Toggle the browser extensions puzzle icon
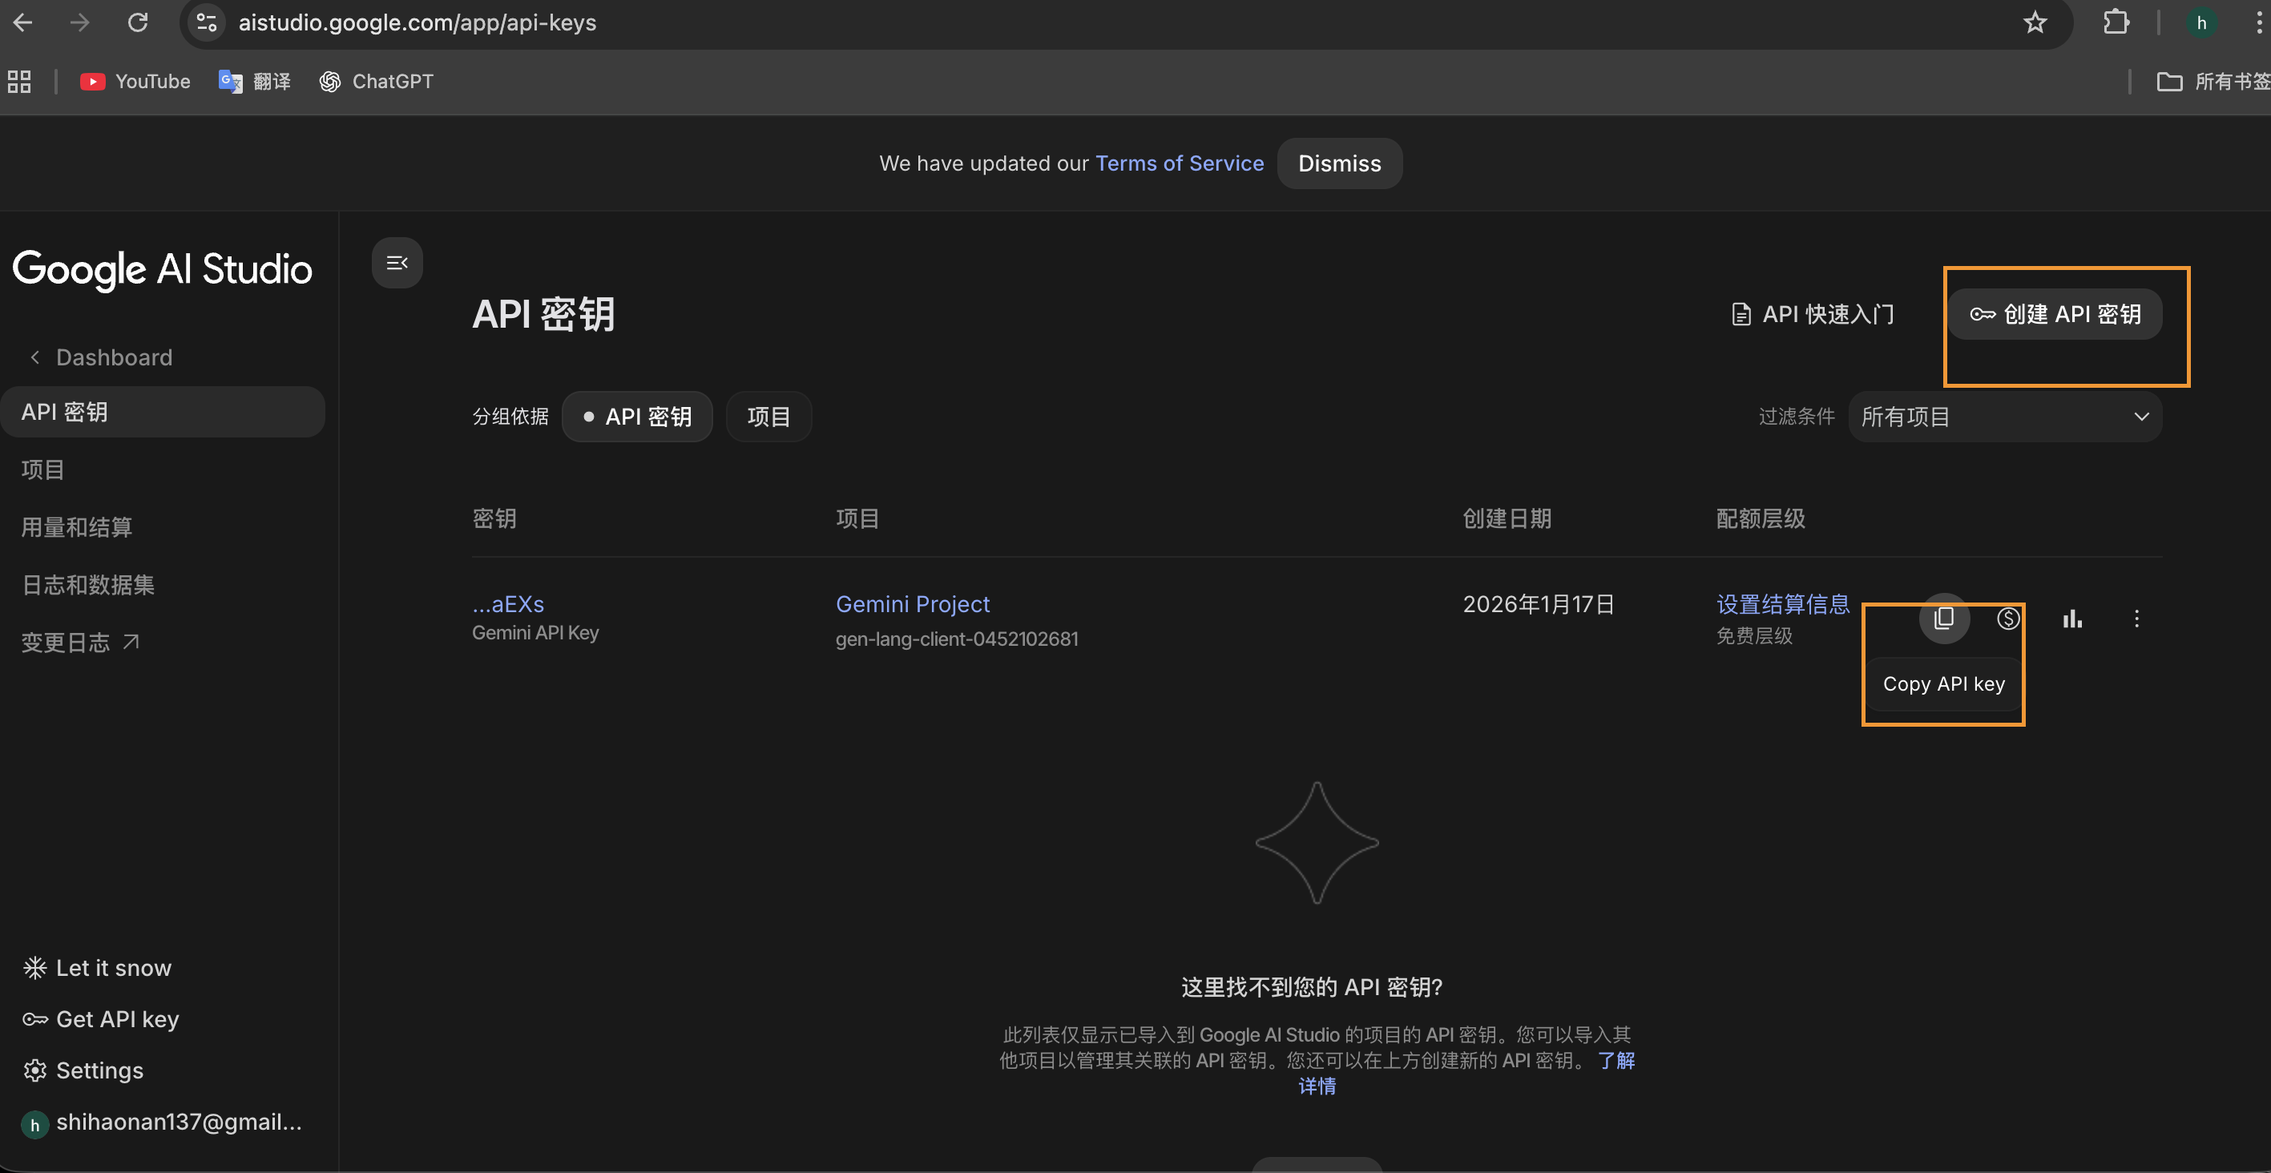 (x=2115, y=22)
